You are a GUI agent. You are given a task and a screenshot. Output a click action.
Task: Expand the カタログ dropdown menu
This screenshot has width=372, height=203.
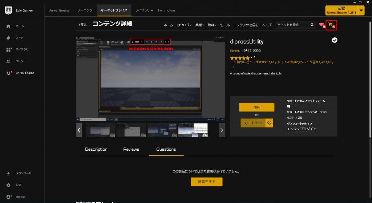coord(184,25)
